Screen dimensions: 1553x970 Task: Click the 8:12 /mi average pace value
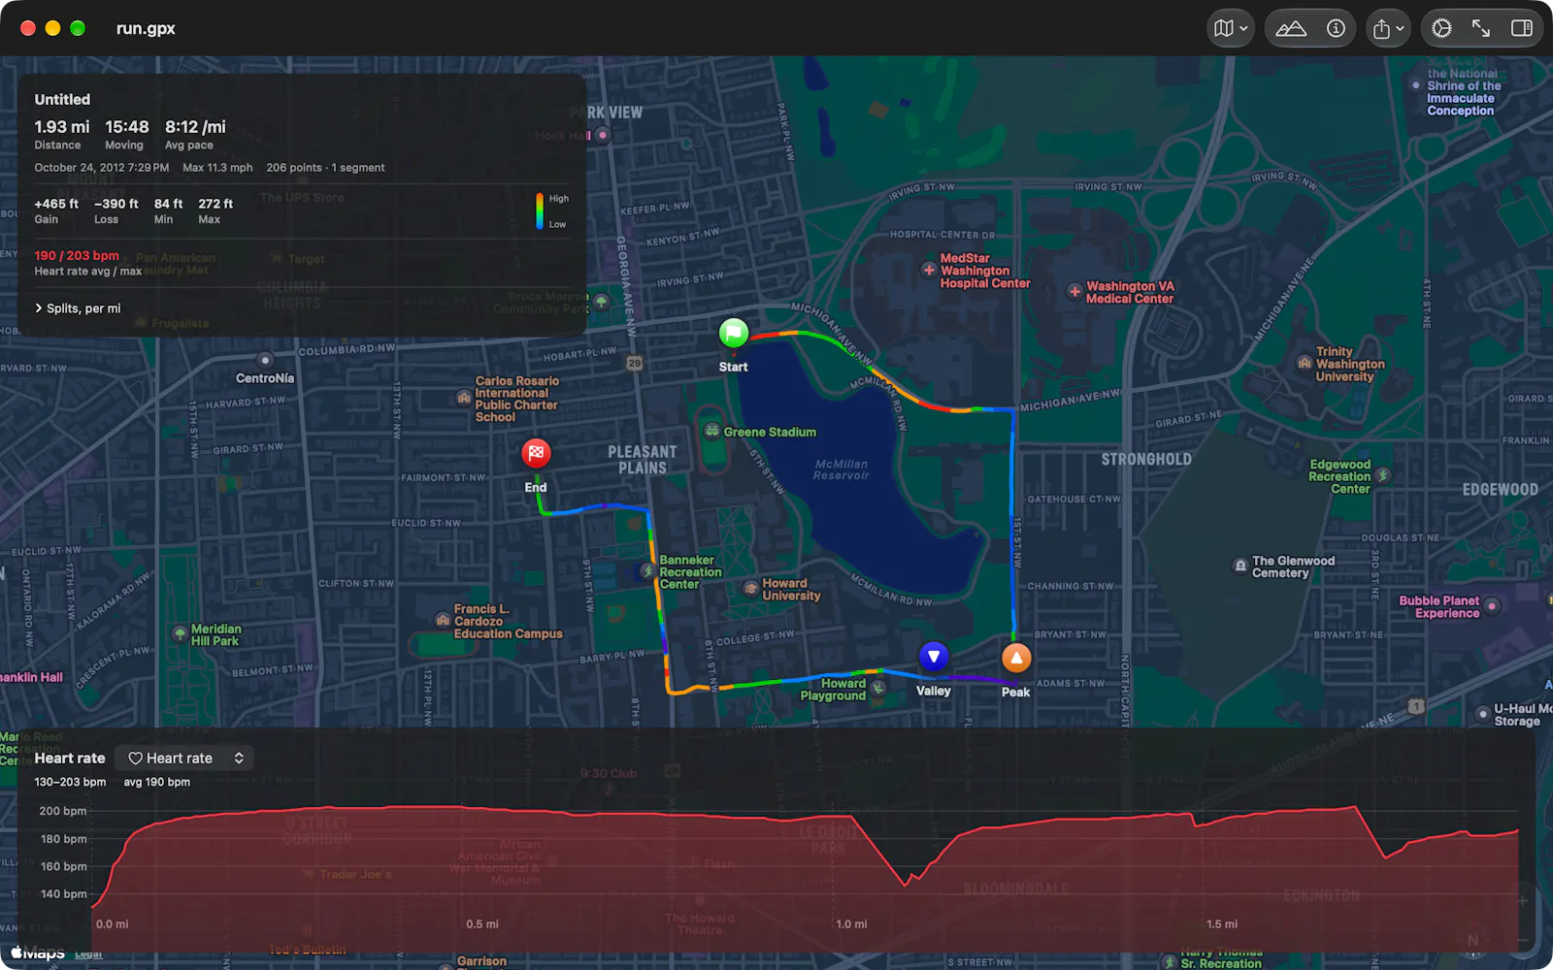(195, 127)
